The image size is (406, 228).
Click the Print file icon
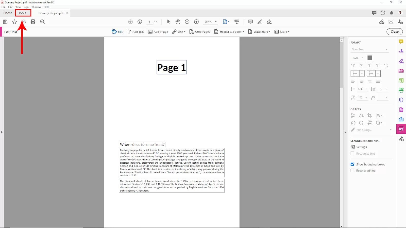coord(33,22)
